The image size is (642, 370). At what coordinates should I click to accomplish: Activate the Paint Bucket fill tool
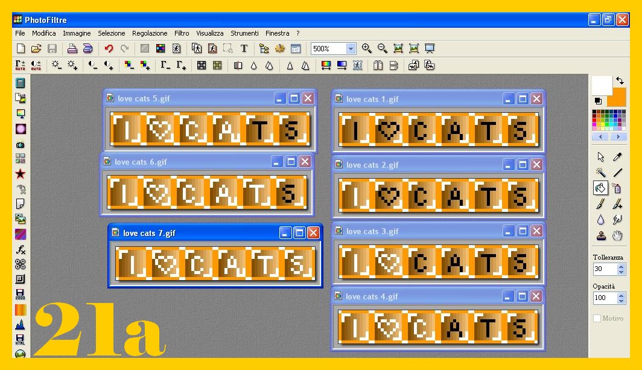click(x=600, y=188)
